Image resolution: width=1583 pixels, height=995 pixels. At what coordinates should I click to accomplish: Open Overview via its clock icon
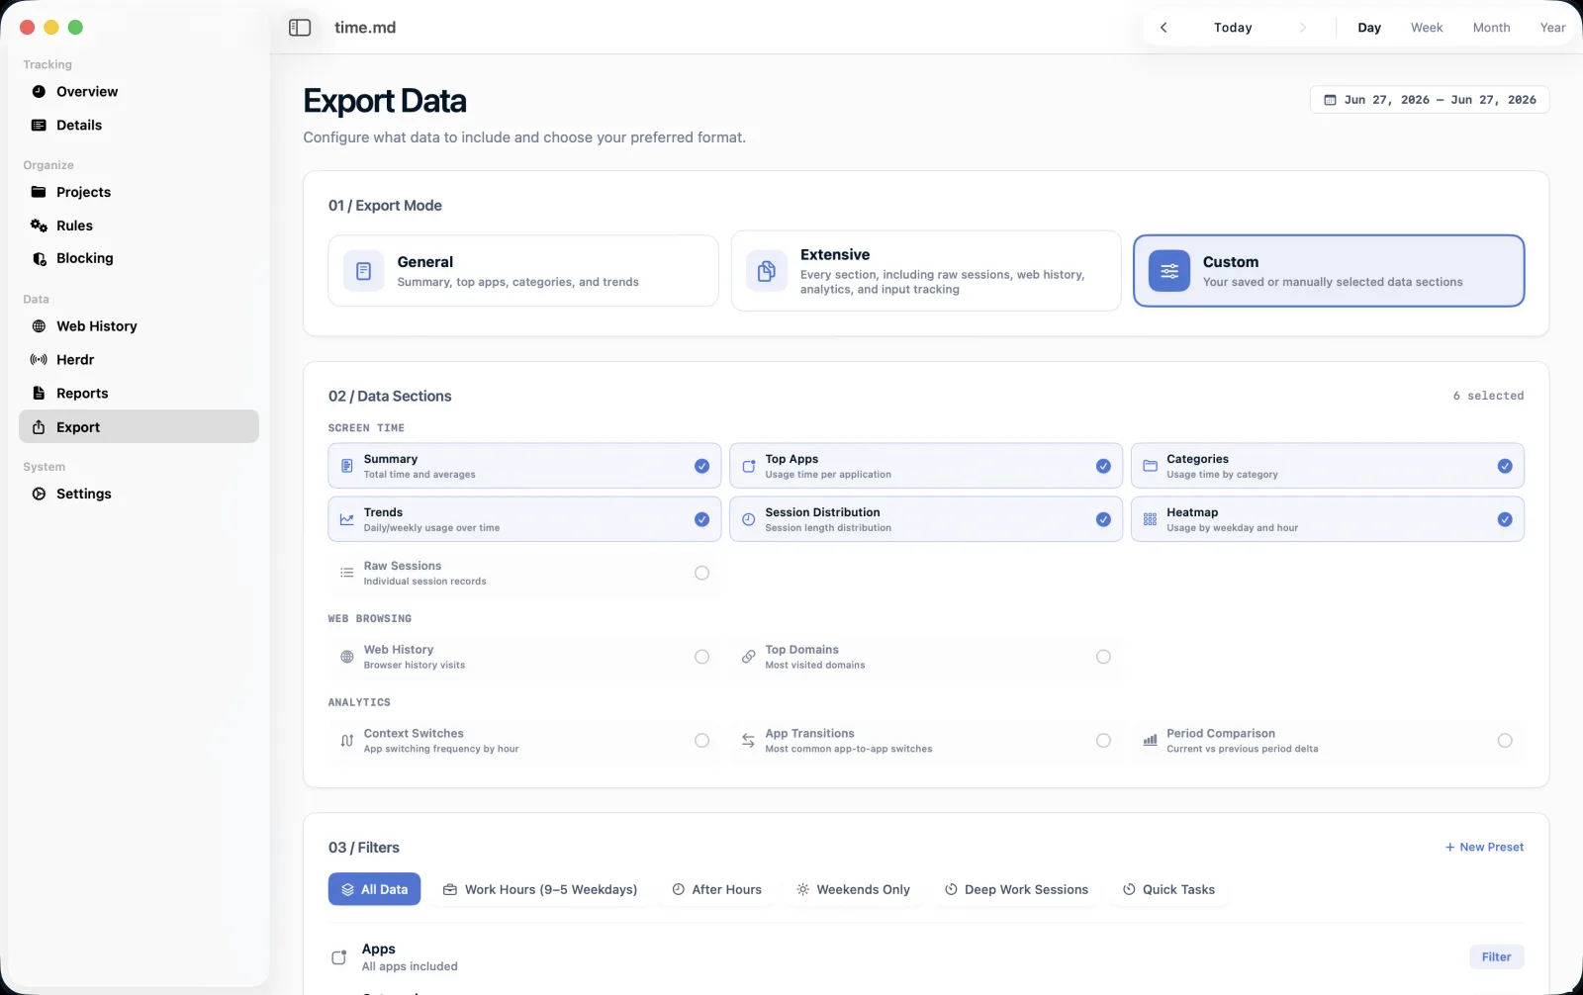[x=39, y=91]
